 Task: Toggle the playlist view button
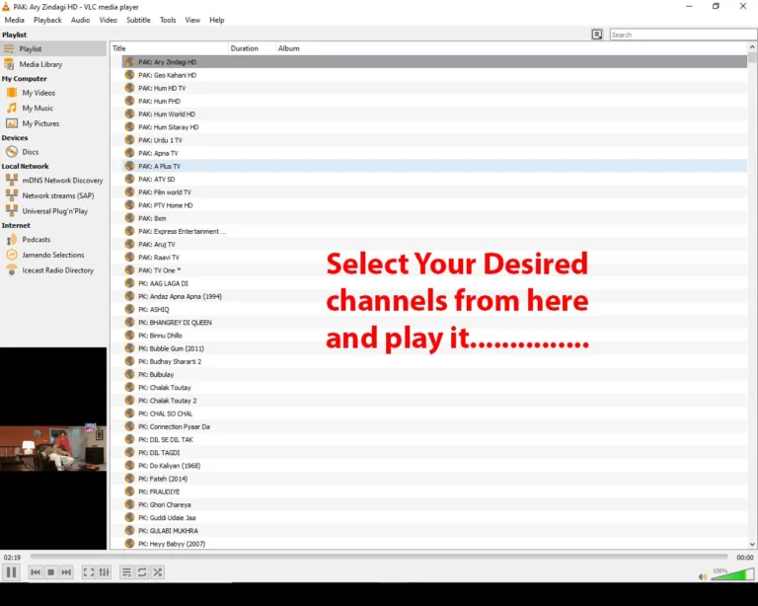[x=126, y=572]
